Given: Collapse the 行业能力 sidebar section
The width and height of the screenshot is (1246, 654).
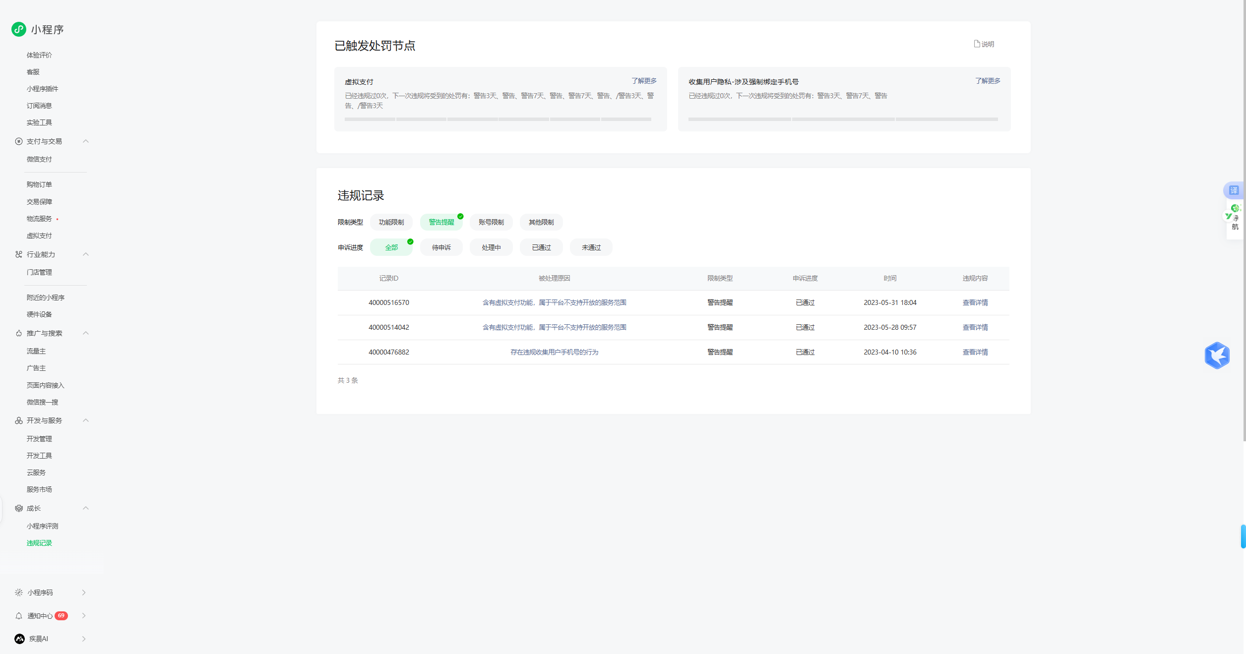Looking at the screenshot, I should [x=86, y=254].
